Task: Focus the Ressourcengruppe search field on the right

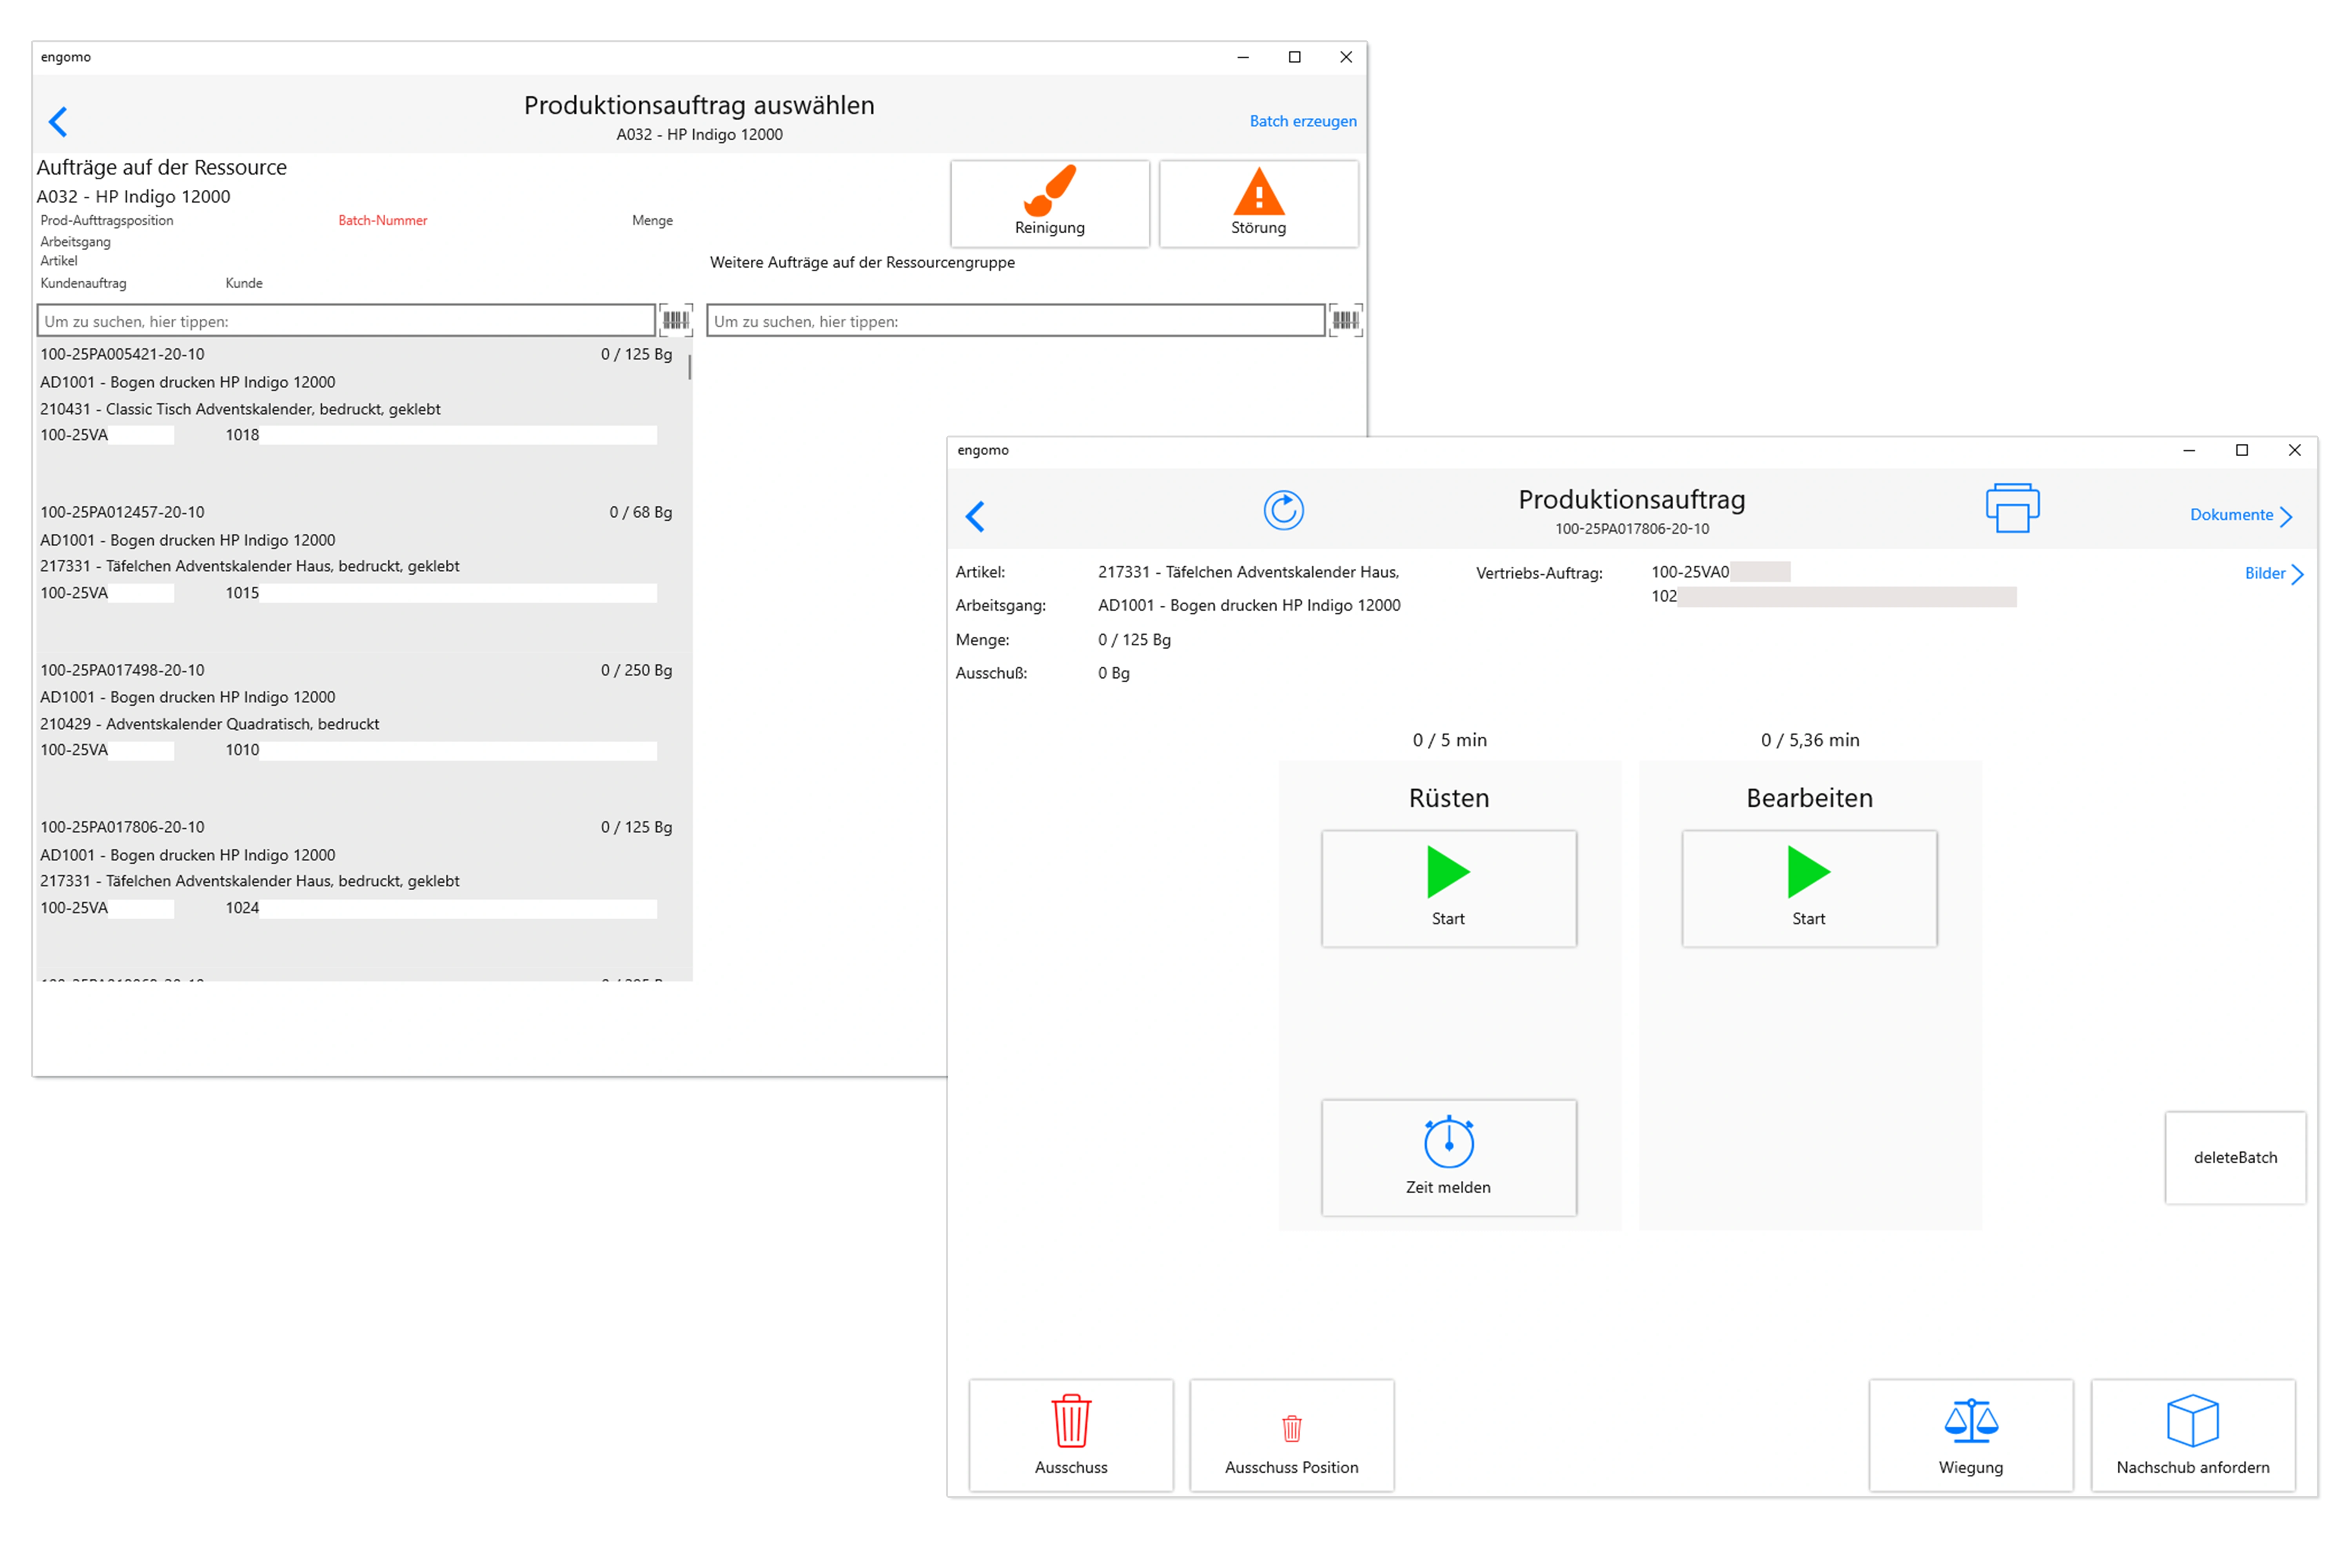Action: pos(1016,321)
